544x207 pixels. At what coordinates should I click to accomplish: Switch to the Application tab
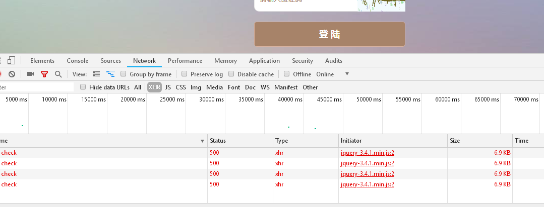(x=264, y=61)
